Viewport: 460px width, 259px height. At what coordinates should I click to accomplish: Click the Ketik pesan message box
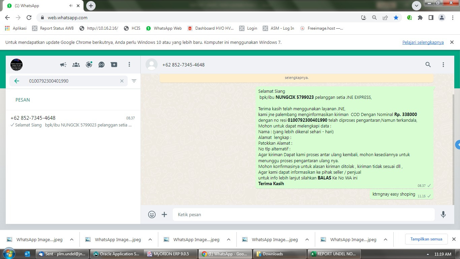[304, 214]
